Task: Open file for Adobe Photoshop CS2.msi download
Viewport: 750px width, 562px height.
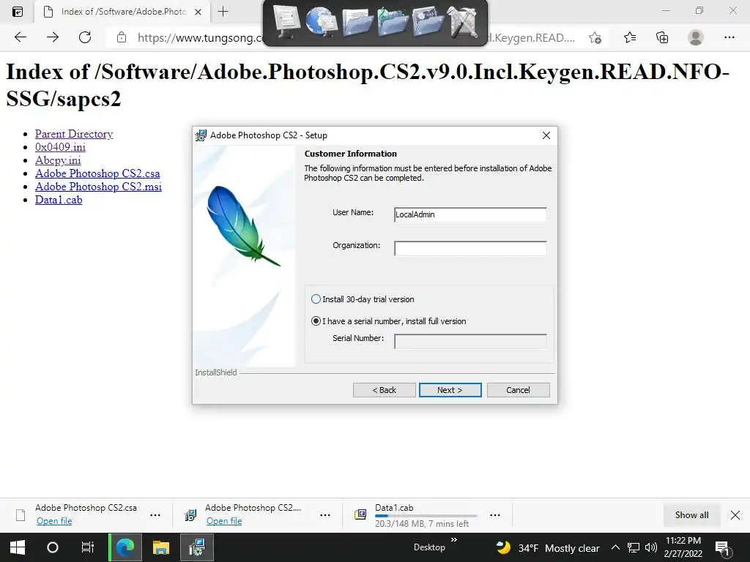Action: (224, 521)
